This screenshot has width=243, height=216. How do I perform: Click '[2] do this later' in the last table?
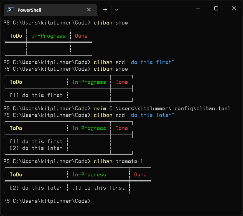click(36, 188)
